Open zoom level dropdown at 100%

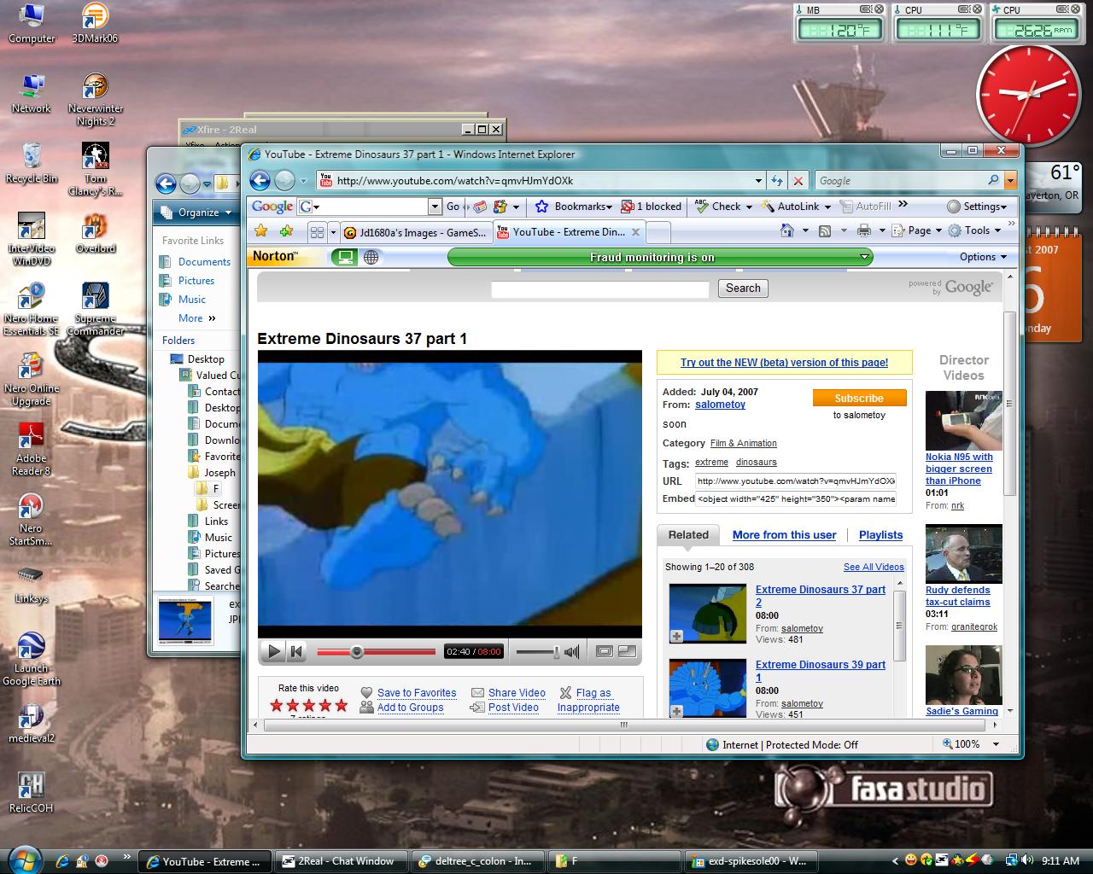996,744
